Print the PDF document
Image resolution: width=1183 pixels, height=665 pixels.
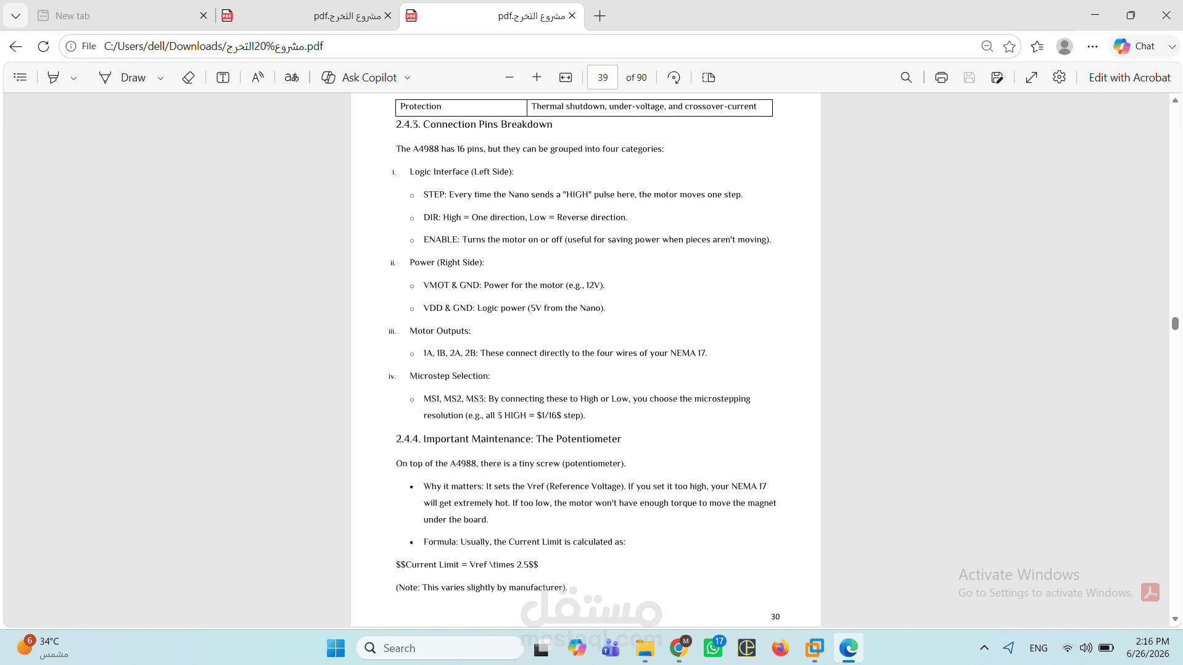pyautogui.click(x=941, y=77)
